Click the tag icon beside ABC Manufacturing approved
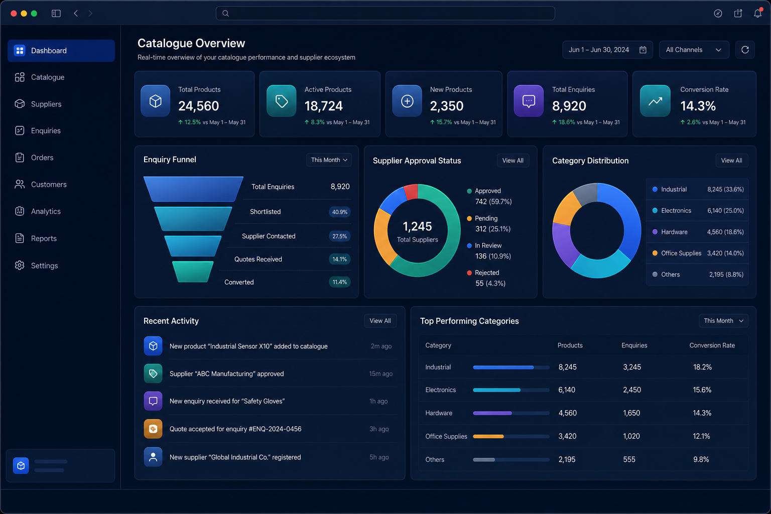This screenshot has height=514, width=771. click(x=153, y=373)
